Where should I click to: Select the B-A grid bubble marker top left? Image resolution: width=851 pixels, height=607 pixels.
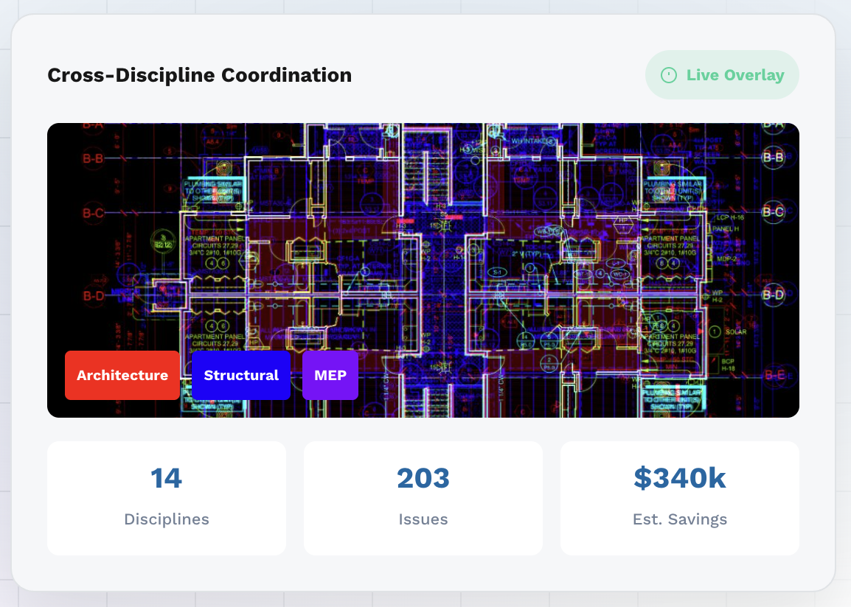[93, 127]
